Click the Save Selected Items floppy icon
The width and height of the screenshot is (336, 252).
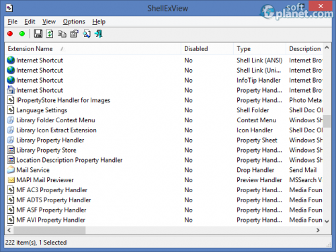38,34
